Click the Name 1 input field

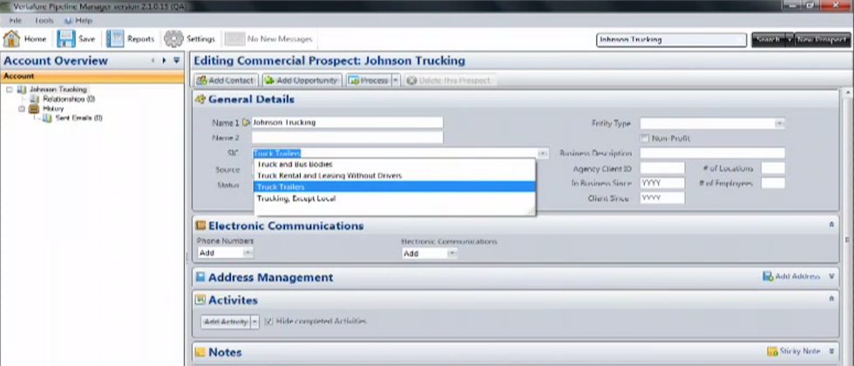348,123
